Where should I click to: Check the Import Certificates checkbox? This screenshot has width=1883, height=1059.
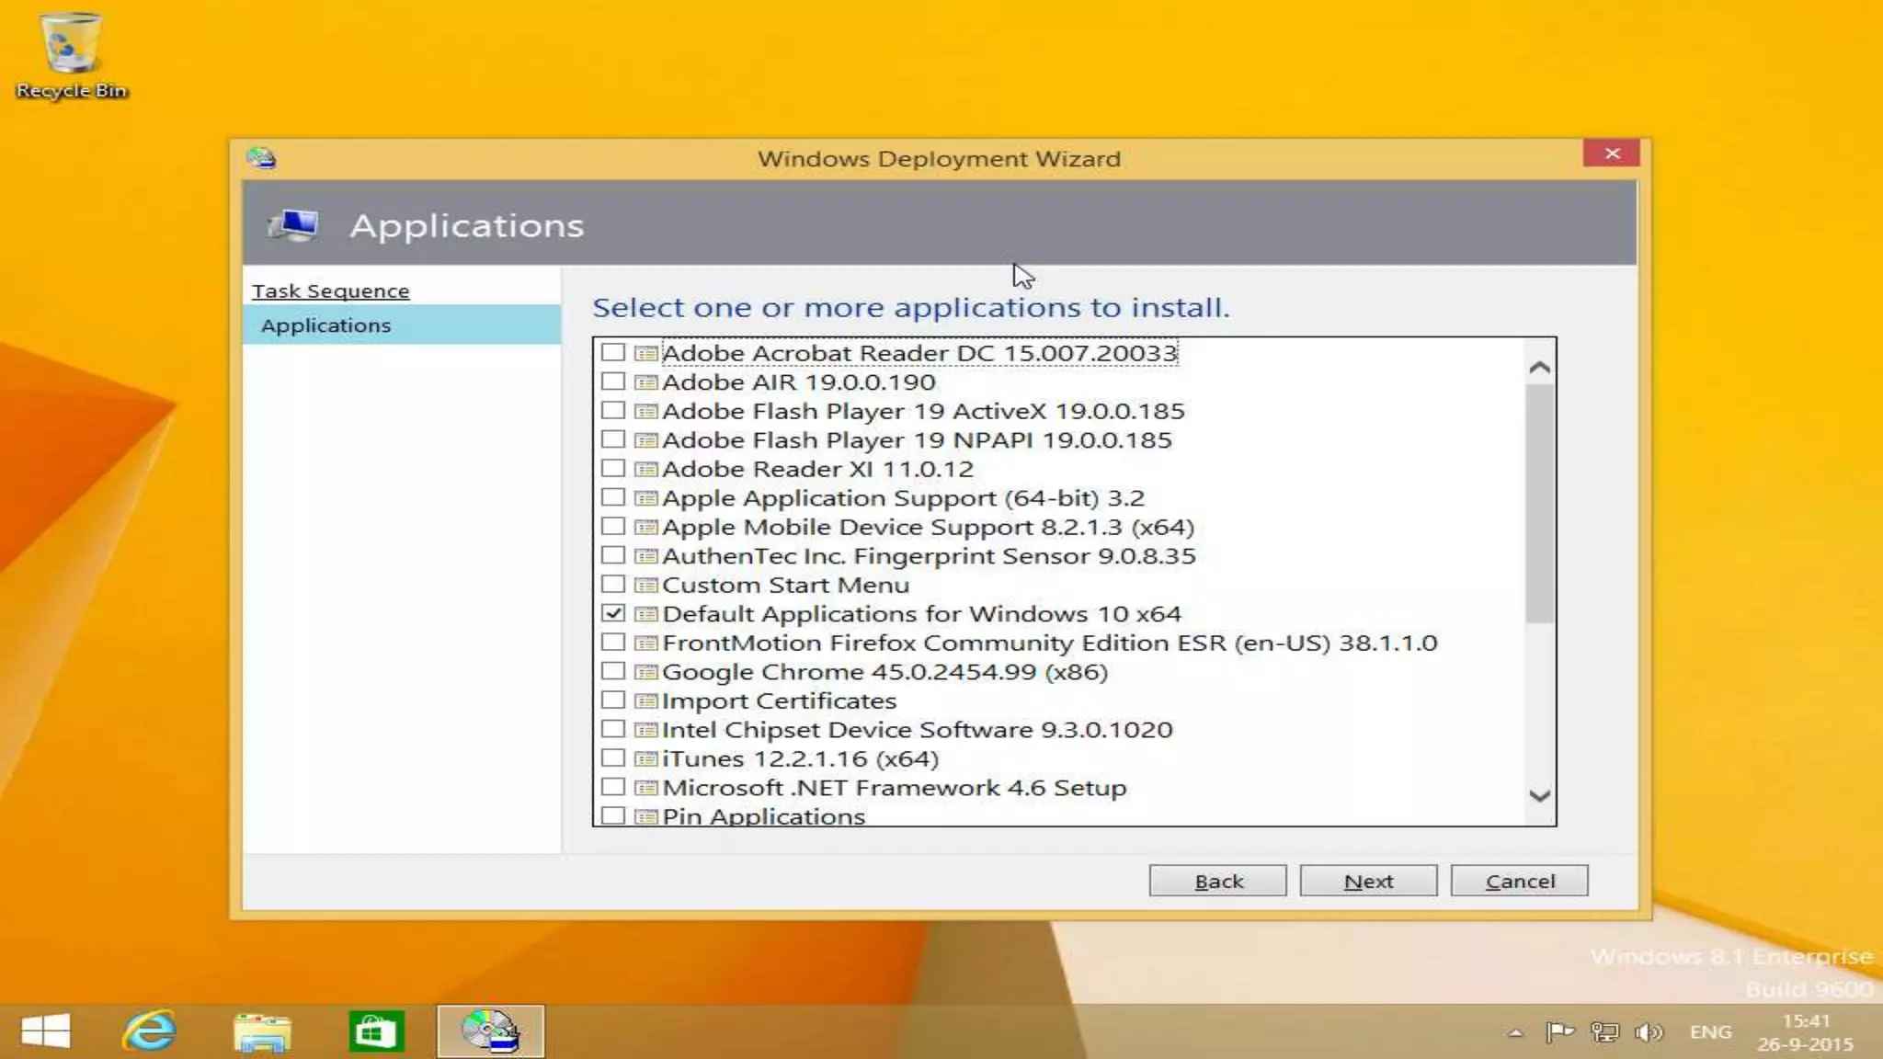point(613,700)
